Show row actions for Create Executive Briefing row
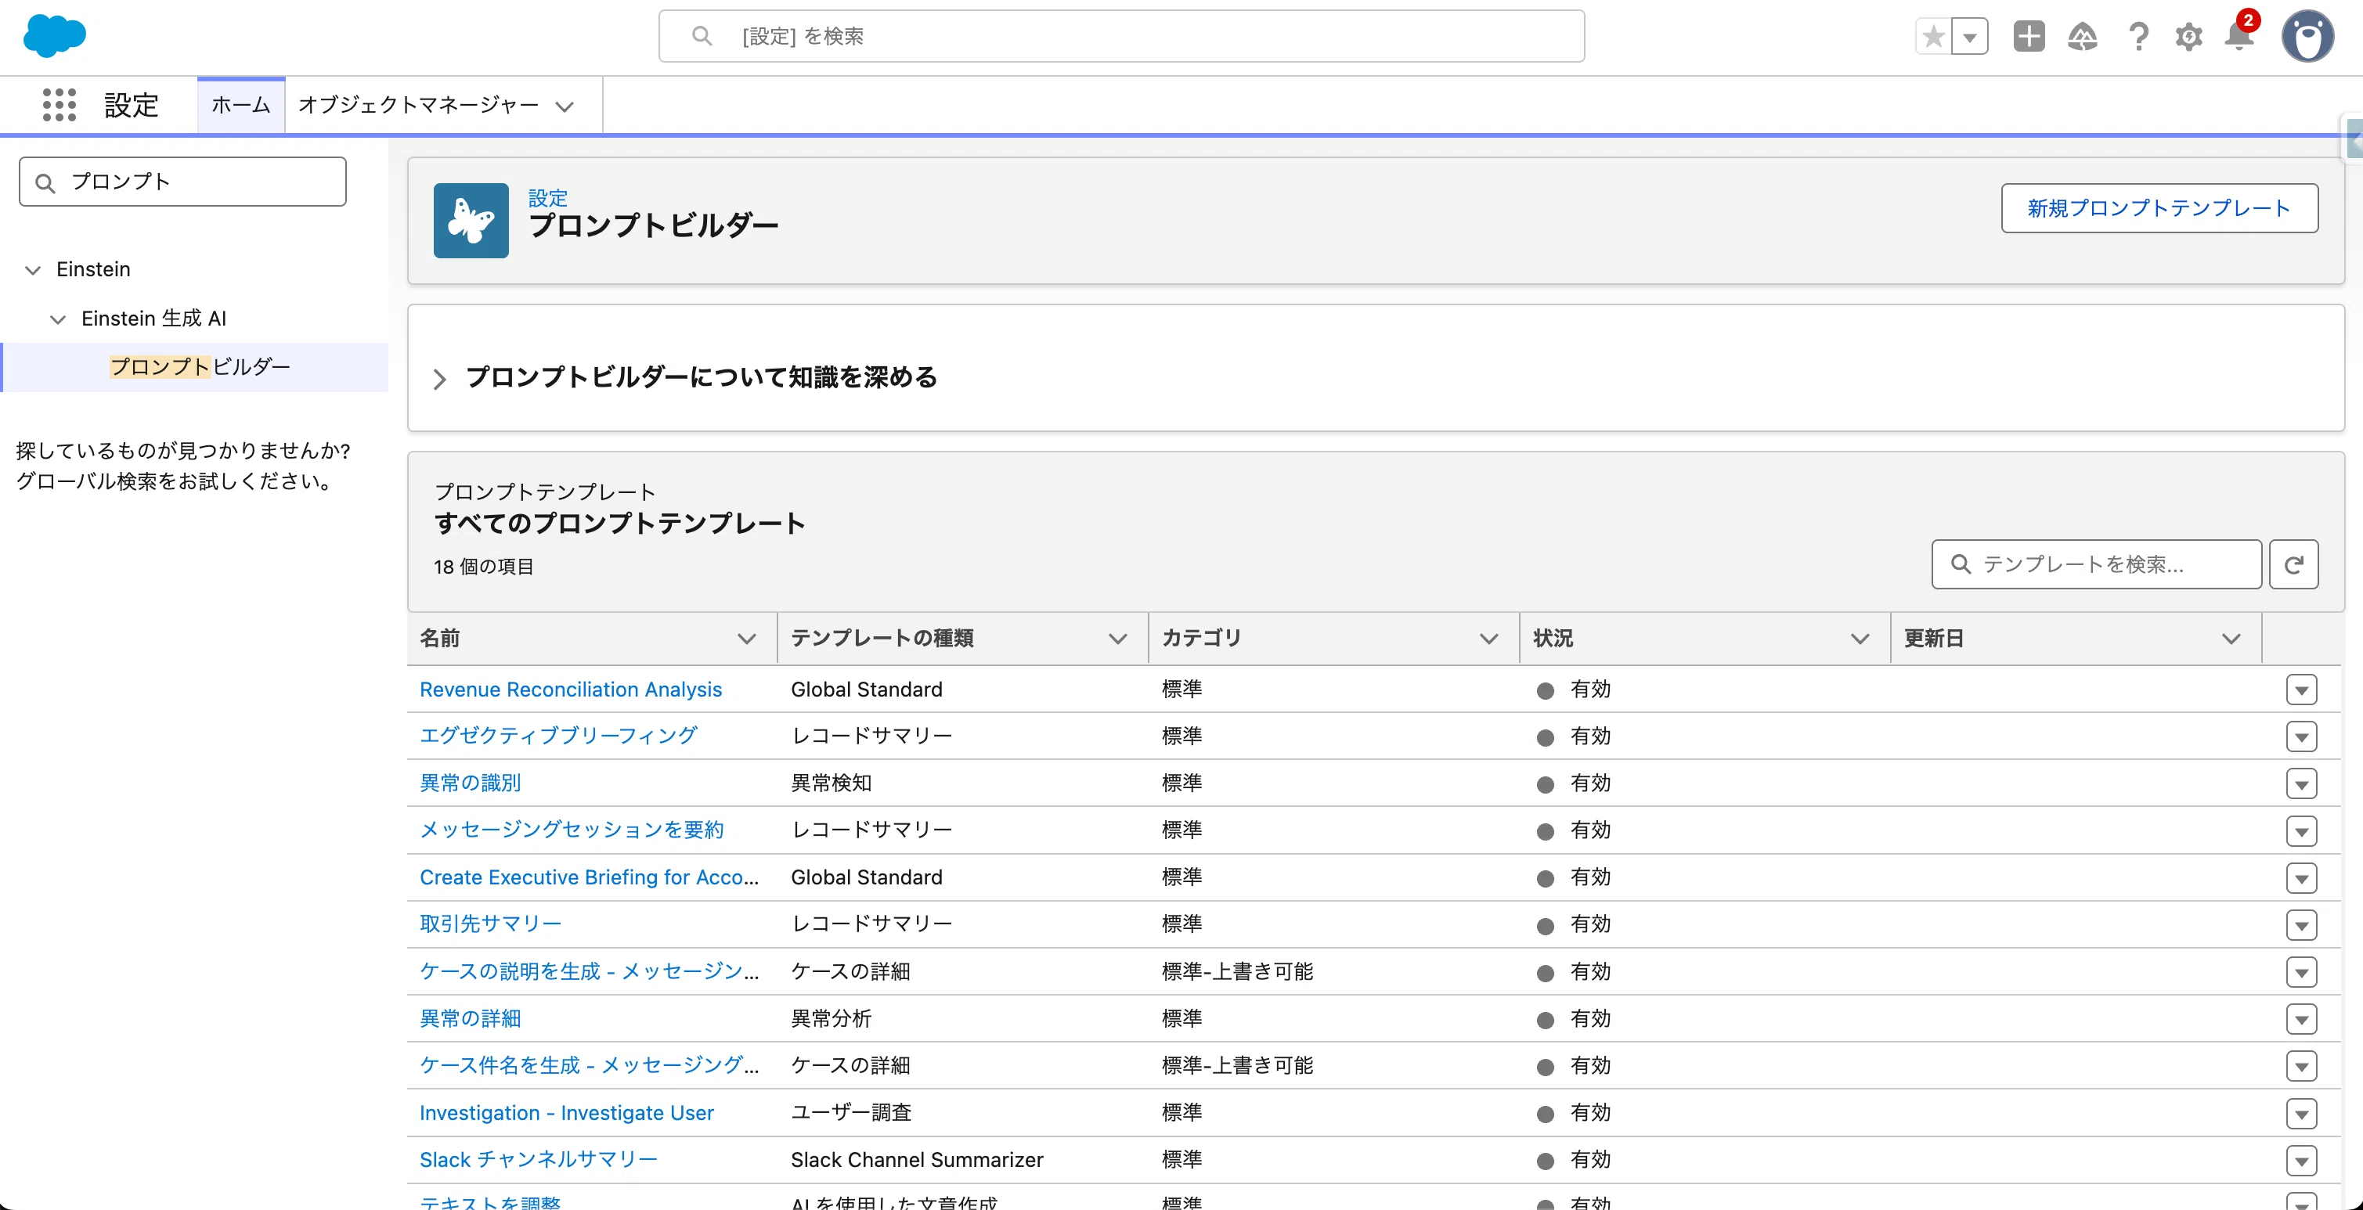Image resolution: width=2363 pixels, height=1210 pixels. point(2300,878)
